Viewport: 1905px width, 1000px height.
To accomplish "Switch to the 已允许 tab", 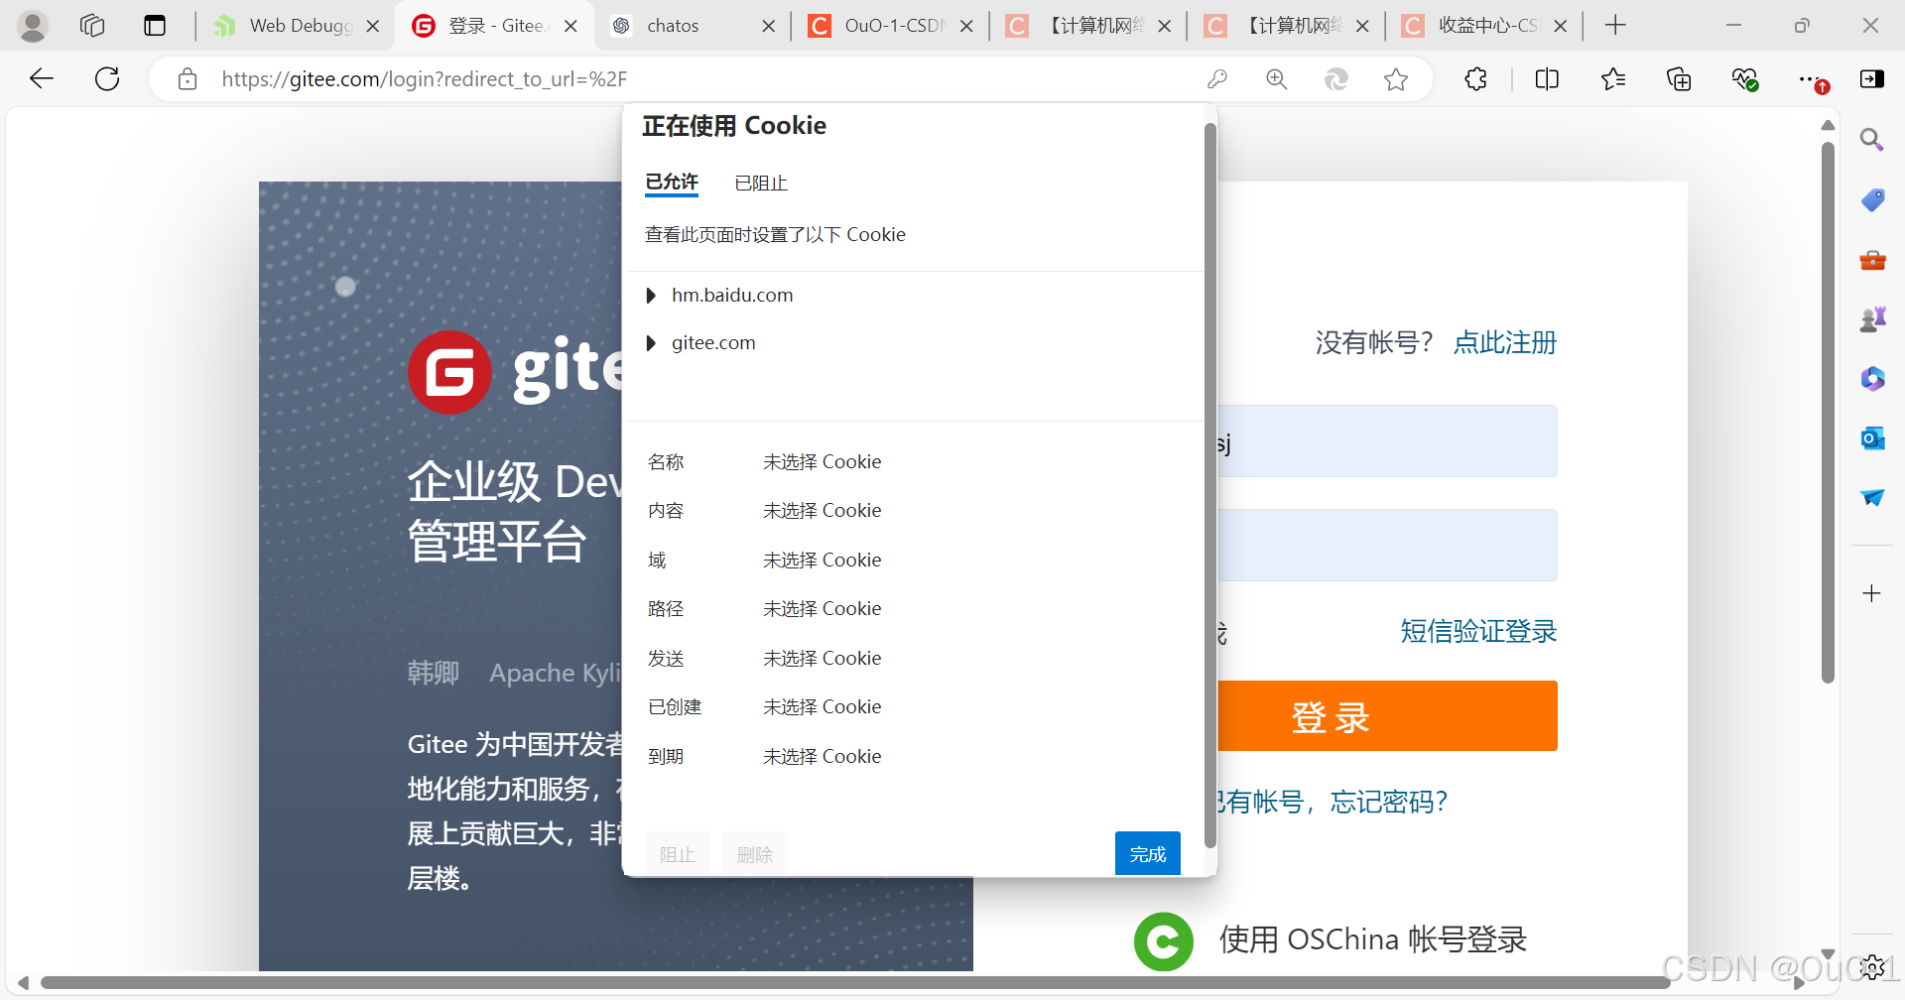I will tap(672, 183).
